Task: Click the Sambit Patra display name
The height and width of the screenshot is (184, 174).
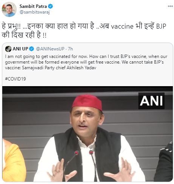Action: tap(33, 6)
